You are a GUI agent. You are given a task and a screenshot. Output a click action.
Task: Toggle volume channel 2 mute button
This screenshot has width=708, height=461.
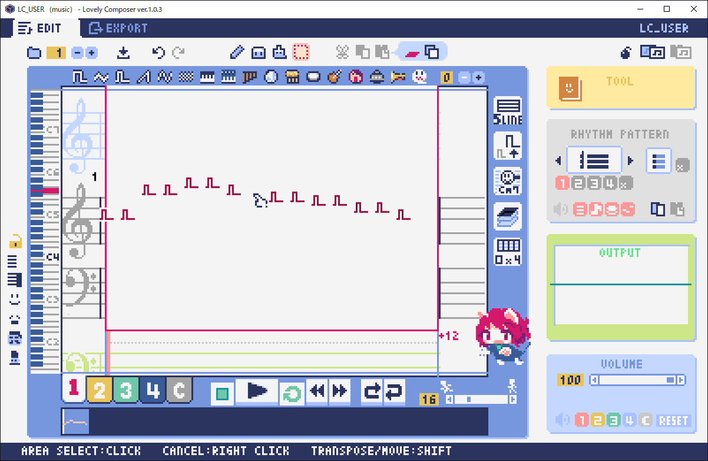pos(598,420)
